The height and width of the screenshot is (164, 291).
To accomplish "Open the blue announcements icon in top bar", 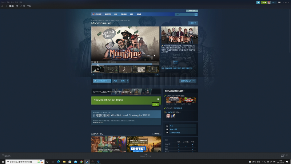I will [x=258, y=3].
